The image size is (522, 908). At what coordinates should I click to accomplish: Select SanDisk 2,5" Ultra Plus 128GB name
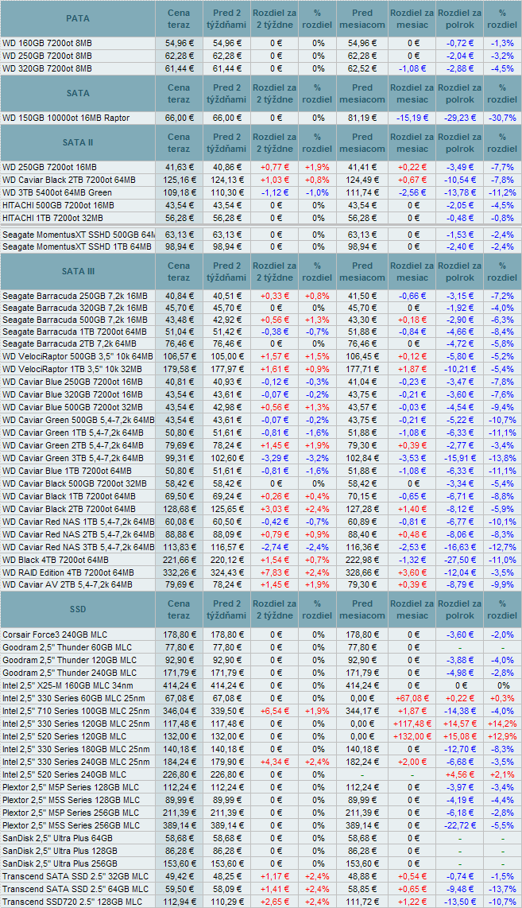coord(60,851)
